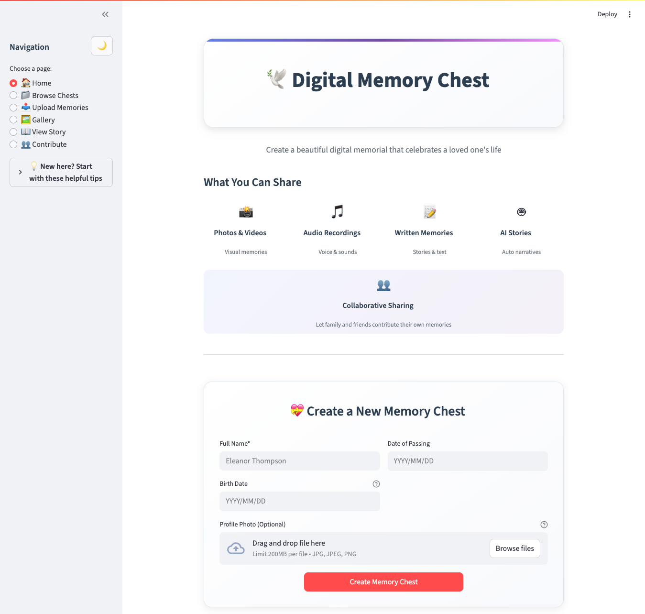Image resolution: width=645 pixels, height=614 pixels.
Task: Select the Gallery navigation option
Action: (x=13, y=120)
